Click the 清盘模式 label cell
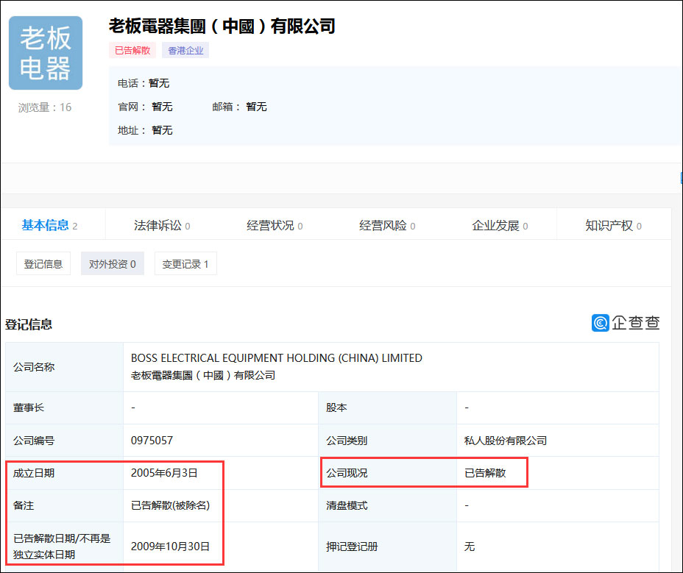Image resolution: width=683 pixels, height=573 pixels. (x=387, y=505)
